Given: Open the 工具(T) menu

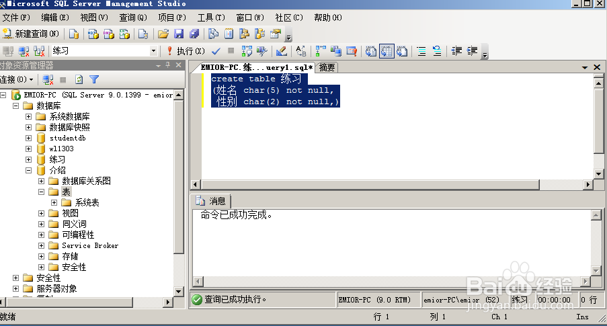Looking at the screenshot, I should click(x=211, y=17).
